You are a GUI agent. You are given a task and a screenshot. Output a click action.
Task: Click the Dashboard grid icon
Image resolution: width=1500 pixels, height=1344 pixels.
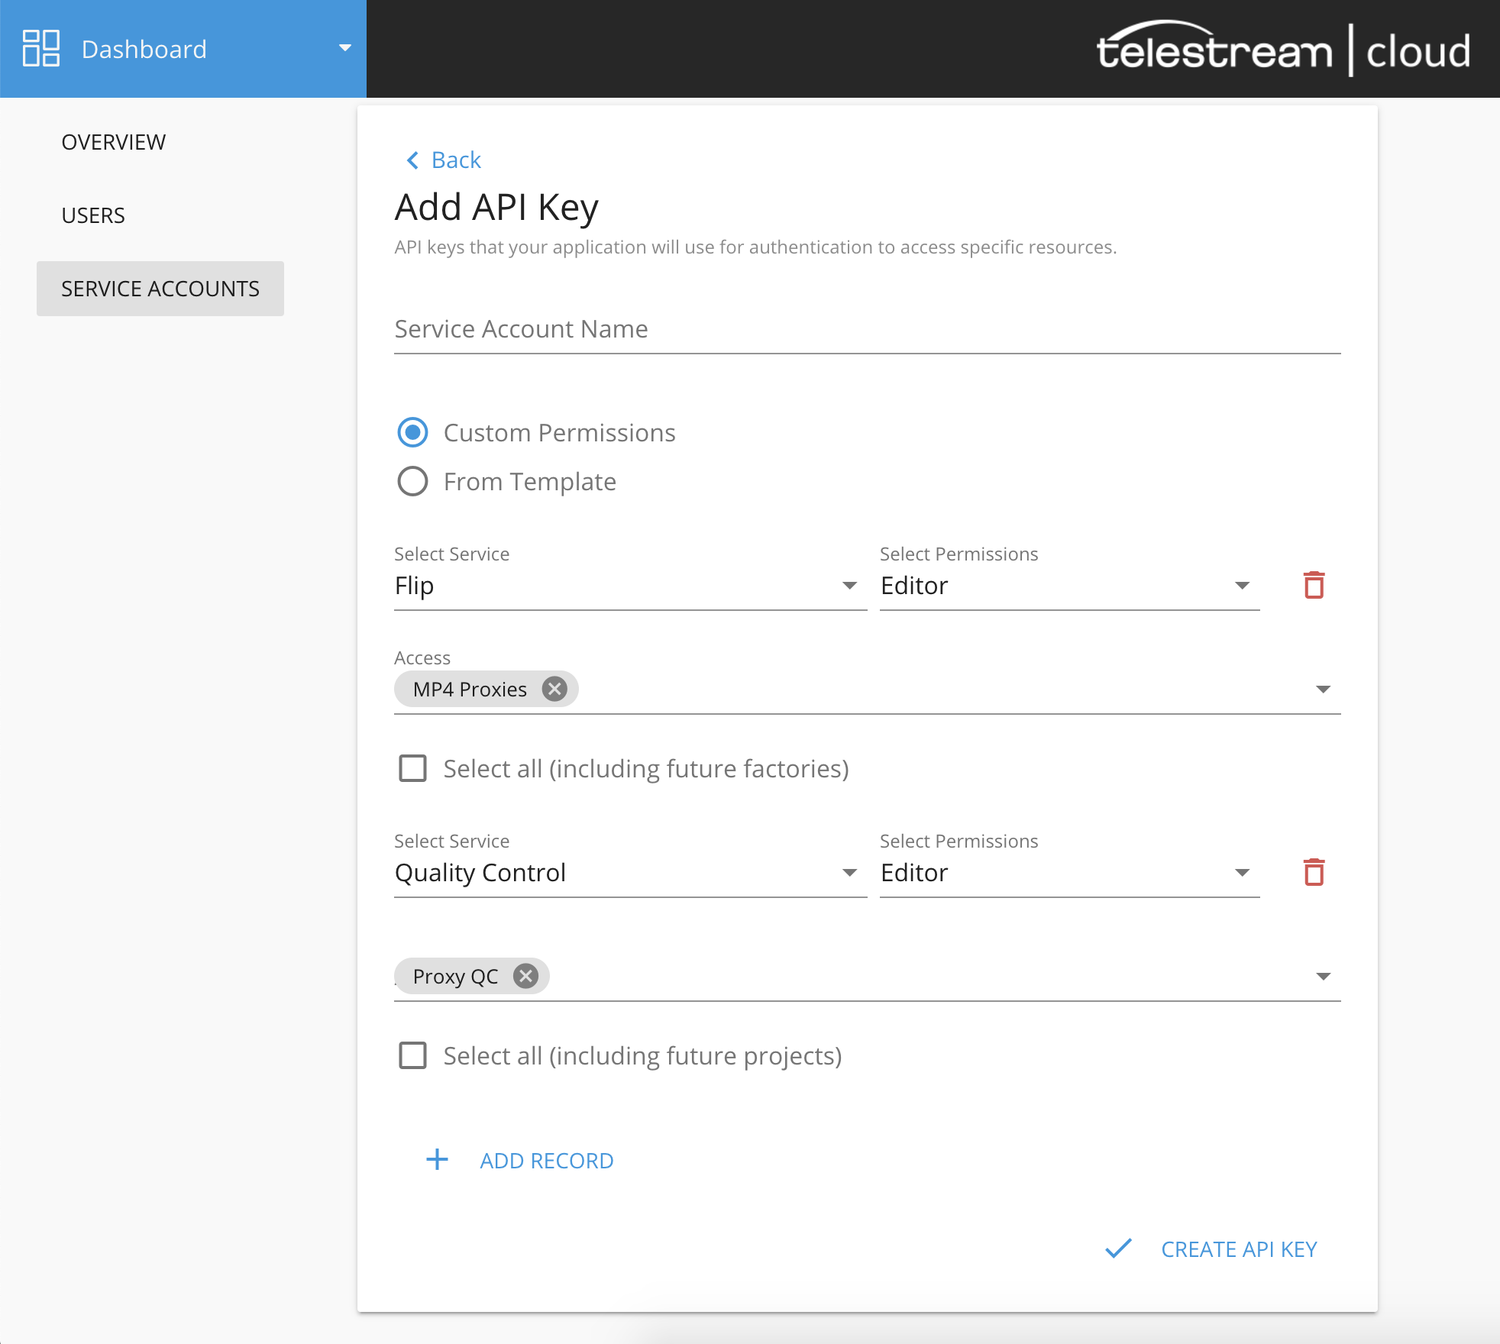pyautogui.click(x=41, y=49)
